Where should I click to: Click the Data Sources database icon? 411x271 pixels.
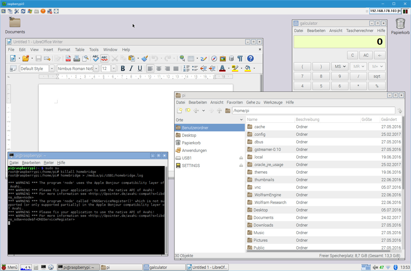pyautogui.click(x=231, y=58)
